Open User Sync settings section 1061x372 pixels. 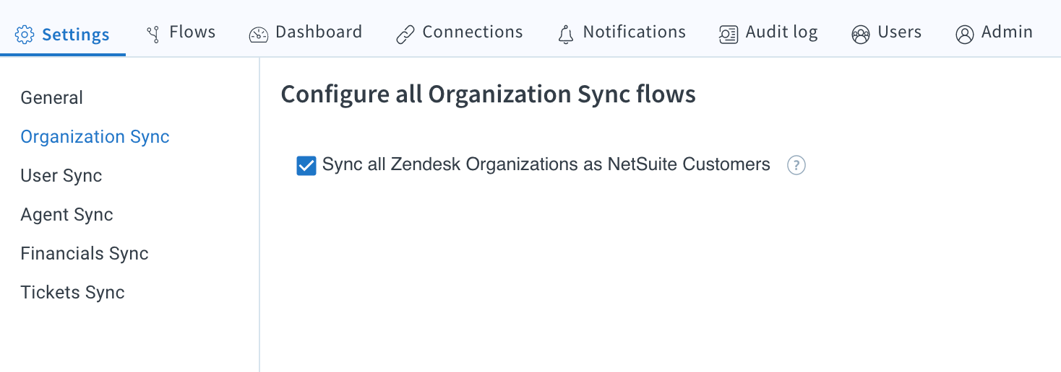coord(61,175)
